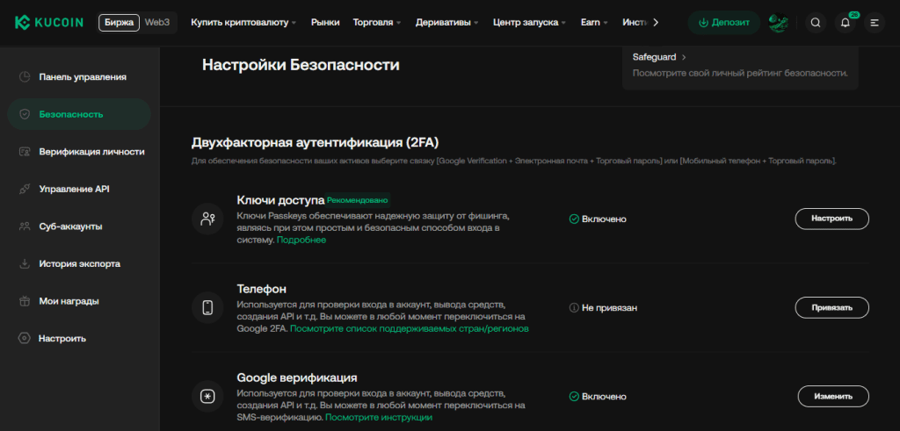Expand the Earn dropdown menu
This screenshot has height=431, width=900.
click(594, 22)
